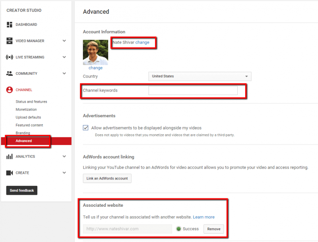Viewport: 318px width, 242px height.
Task: Click change link under profile photo
Action: [95, 68]
